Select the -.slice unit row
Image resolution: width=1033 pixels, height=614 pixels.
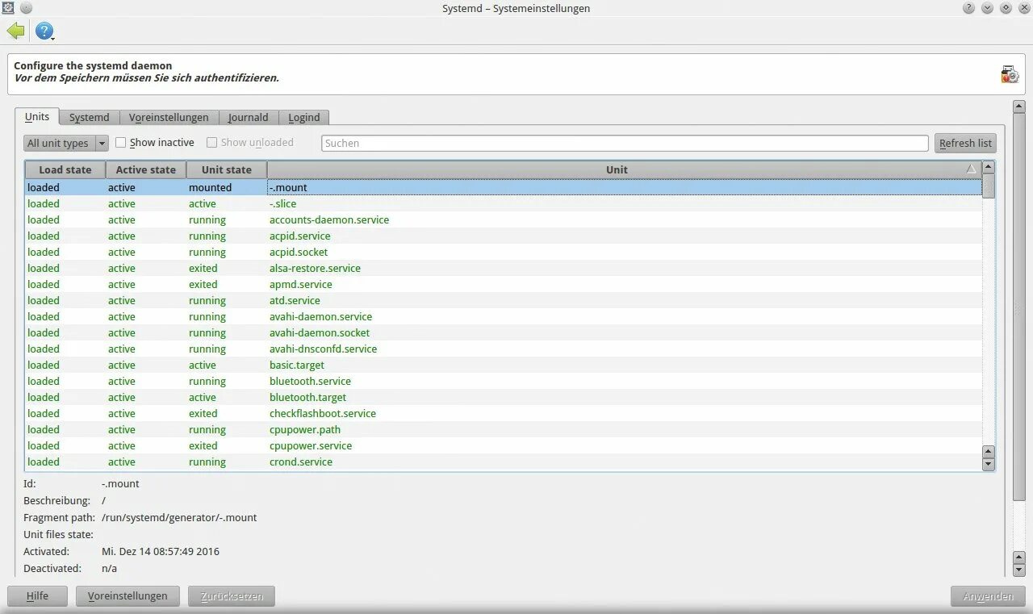[503, 203]
